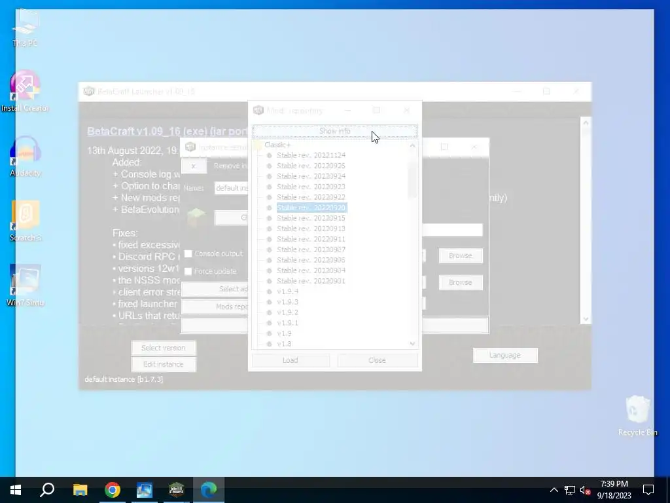Select version v1.9.3 in list

(x=288, y=302)
